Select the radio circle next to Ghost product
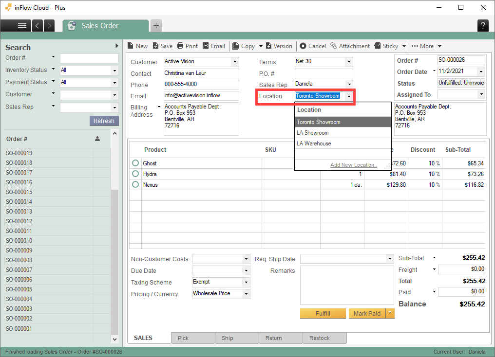The height and width of the screenshot is (357, 495). tap(135, 163)
